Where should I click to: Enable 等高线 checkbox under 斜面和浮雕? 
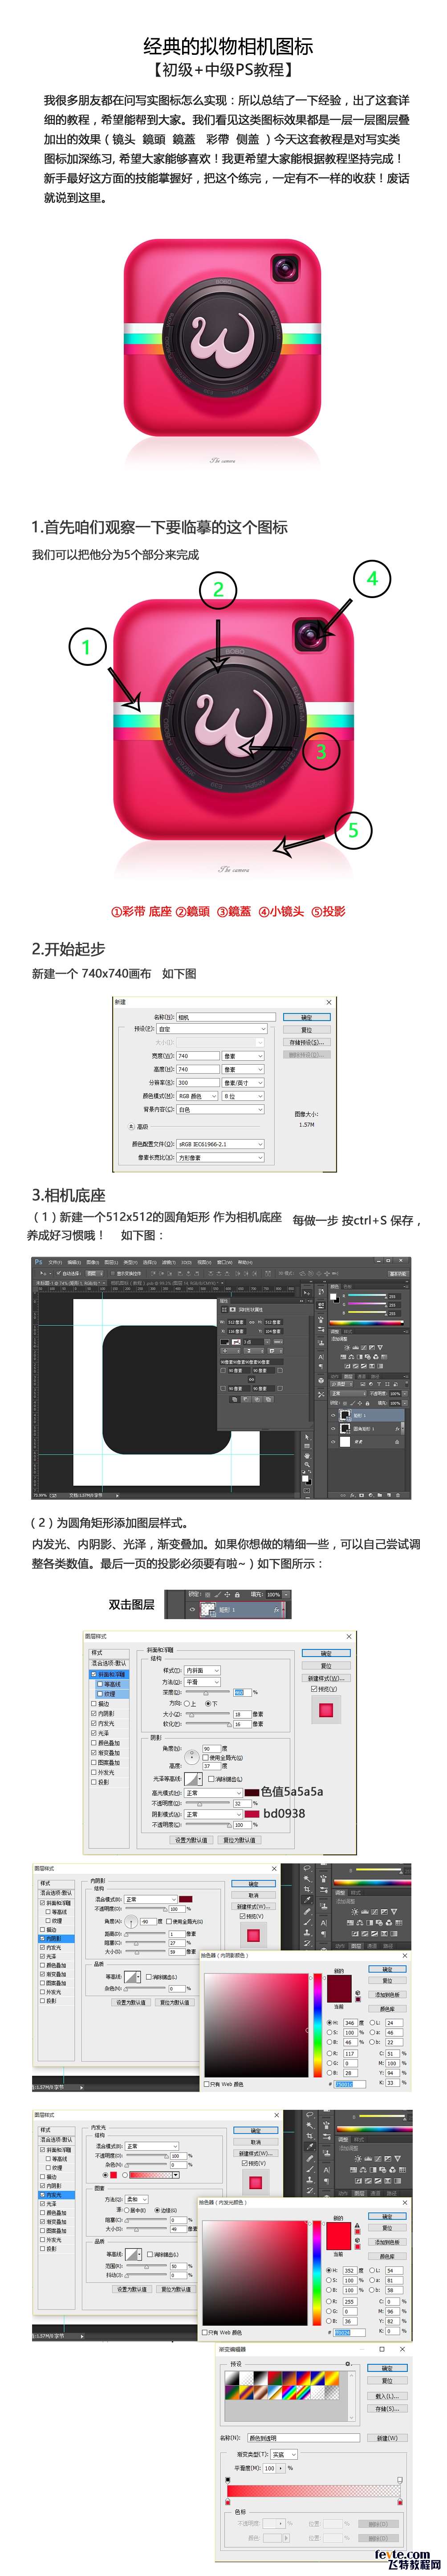(x=100, y=1684)
